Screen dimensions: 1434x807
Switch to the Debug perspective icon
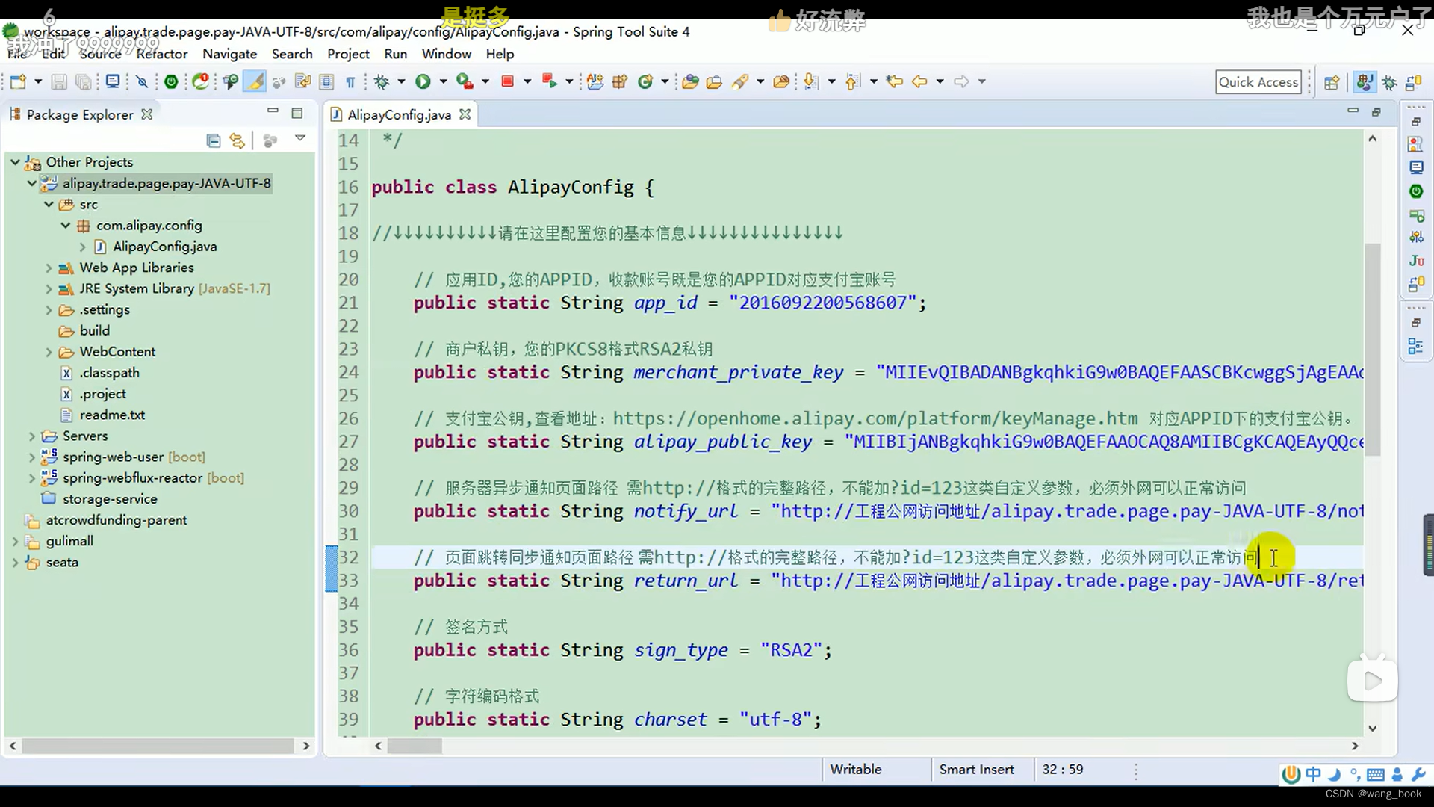point(1389,82)
